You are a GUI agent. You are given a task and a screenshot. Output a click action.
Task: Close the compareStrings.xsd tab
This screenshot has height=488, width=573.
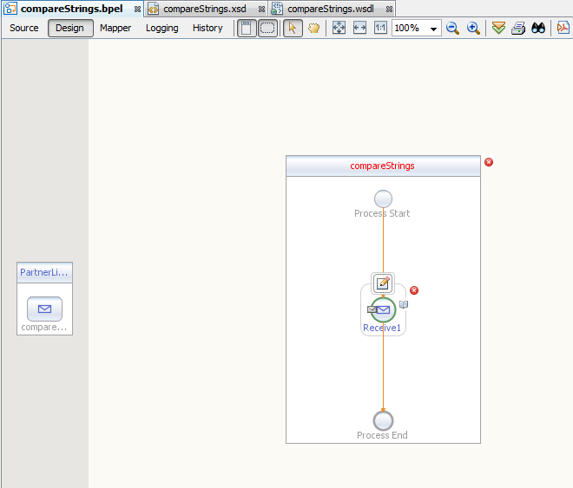click(x=261, y=9)
